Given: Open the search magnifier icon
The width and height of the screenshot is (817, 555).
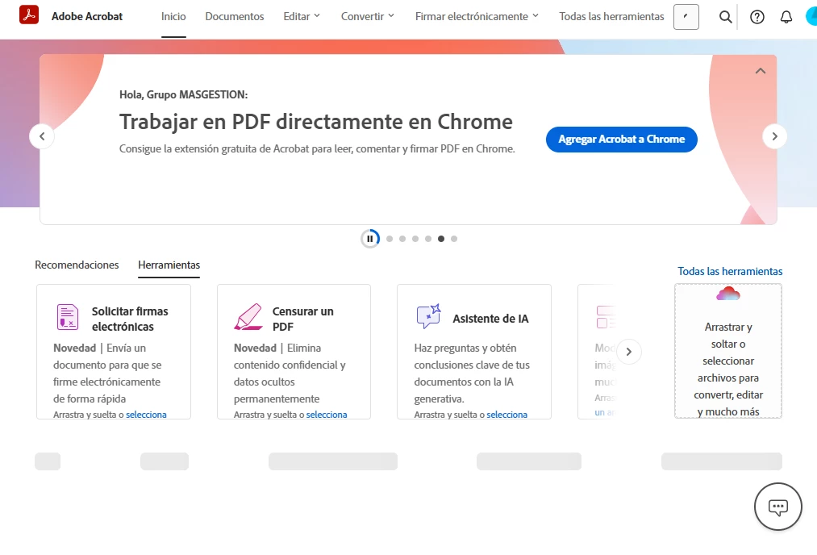Looking at the screenshot, I should pyautogui.click(x=725, y=17).
